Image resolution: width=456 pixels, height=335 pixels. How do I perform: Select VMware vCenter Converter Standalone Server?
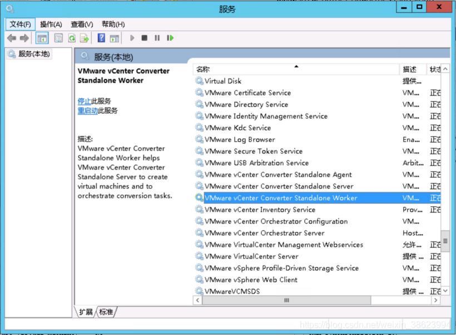coord(279,186)
